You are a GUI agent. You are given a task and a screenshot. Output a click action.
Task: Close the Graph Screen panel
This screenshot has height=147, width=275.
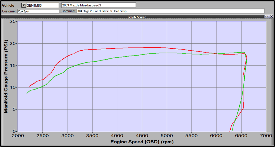point(271,16)
